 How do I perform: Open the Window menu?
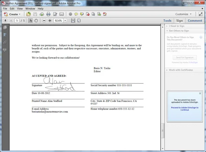[x=30, y=9]
